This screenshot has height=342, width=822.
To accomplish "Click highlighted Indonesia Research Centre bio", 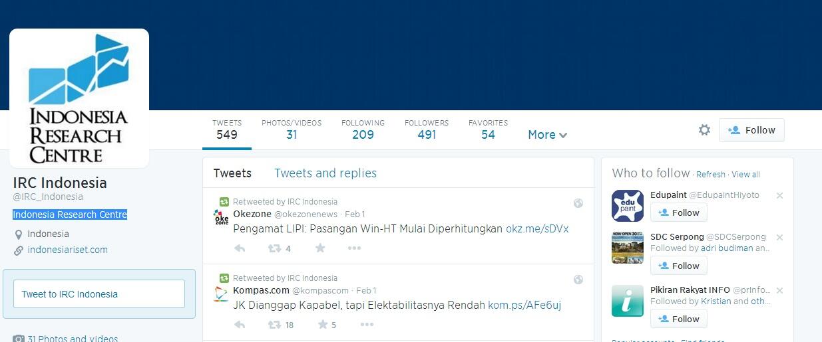I will coord(70,214).
